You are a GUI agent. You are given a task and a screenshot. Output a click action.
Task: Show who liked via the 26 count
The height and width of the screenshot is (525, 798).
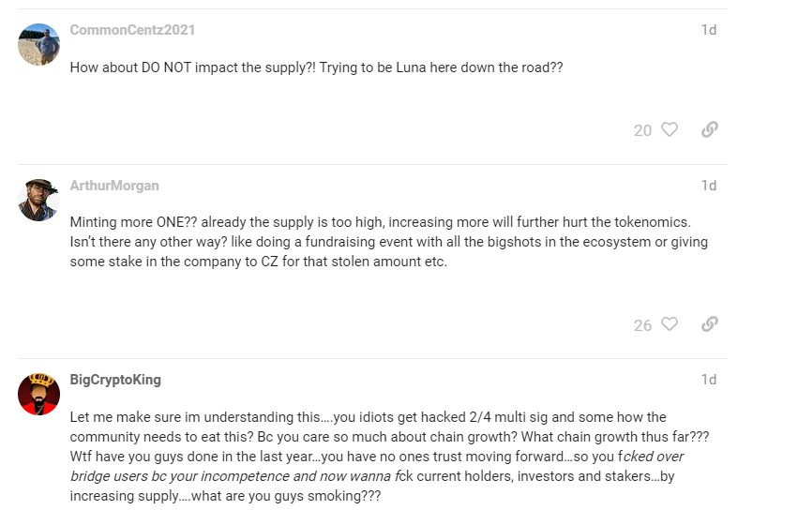[x=642, y=325]
